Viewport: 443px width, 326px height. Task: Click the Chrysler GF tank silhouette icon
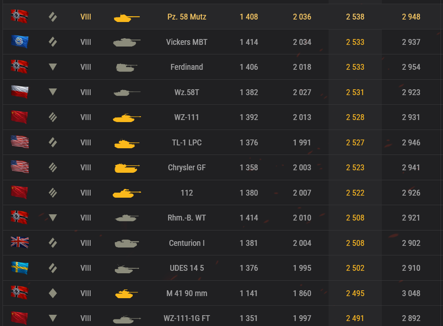126,168
